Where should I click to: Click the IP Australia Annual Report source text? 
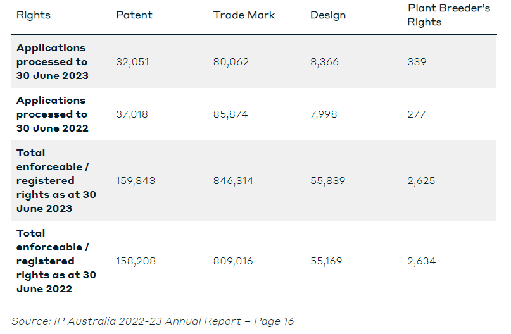click(x=153, y=321)
